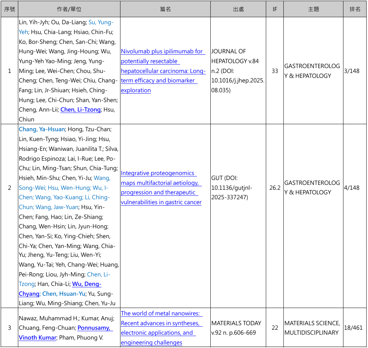Select the 排名 column header
Image resolution: width=368 pixels, height=348 pixels.
coord(355,9)
